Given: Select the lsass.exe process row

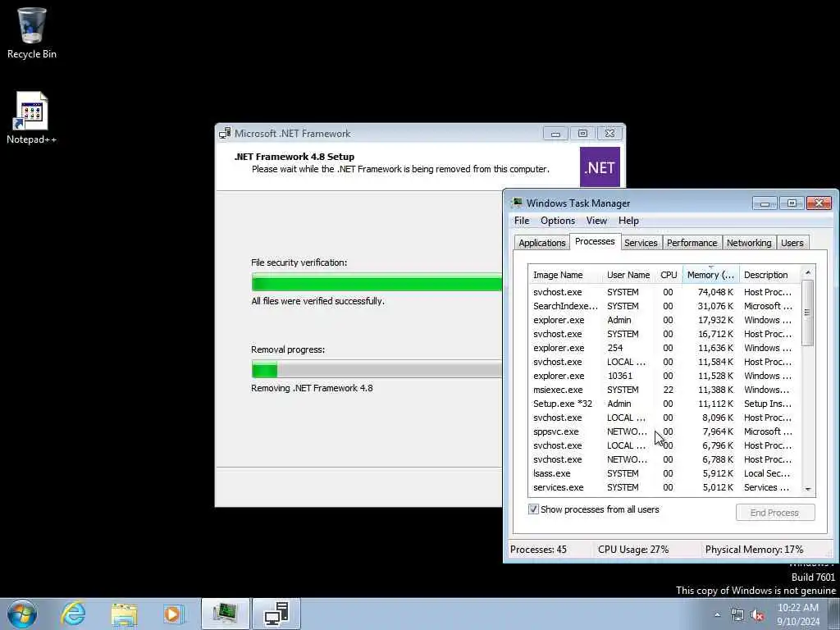Looking at the screenshot, I should [664, 473].
